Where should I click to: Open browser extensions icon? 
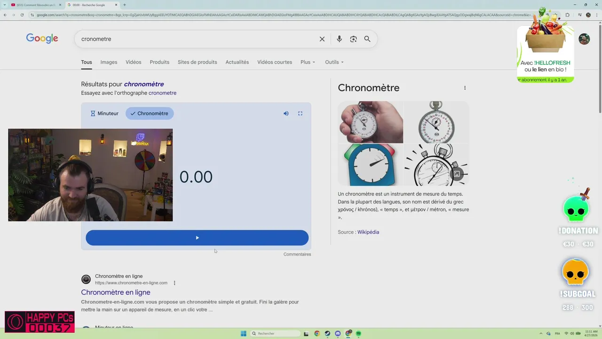567,15
